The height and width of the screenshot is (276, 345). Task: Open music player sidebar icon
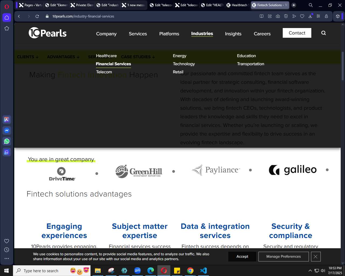tap(7, 152)
